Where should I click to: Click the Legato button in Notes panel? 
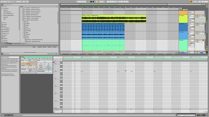(41, 67)
